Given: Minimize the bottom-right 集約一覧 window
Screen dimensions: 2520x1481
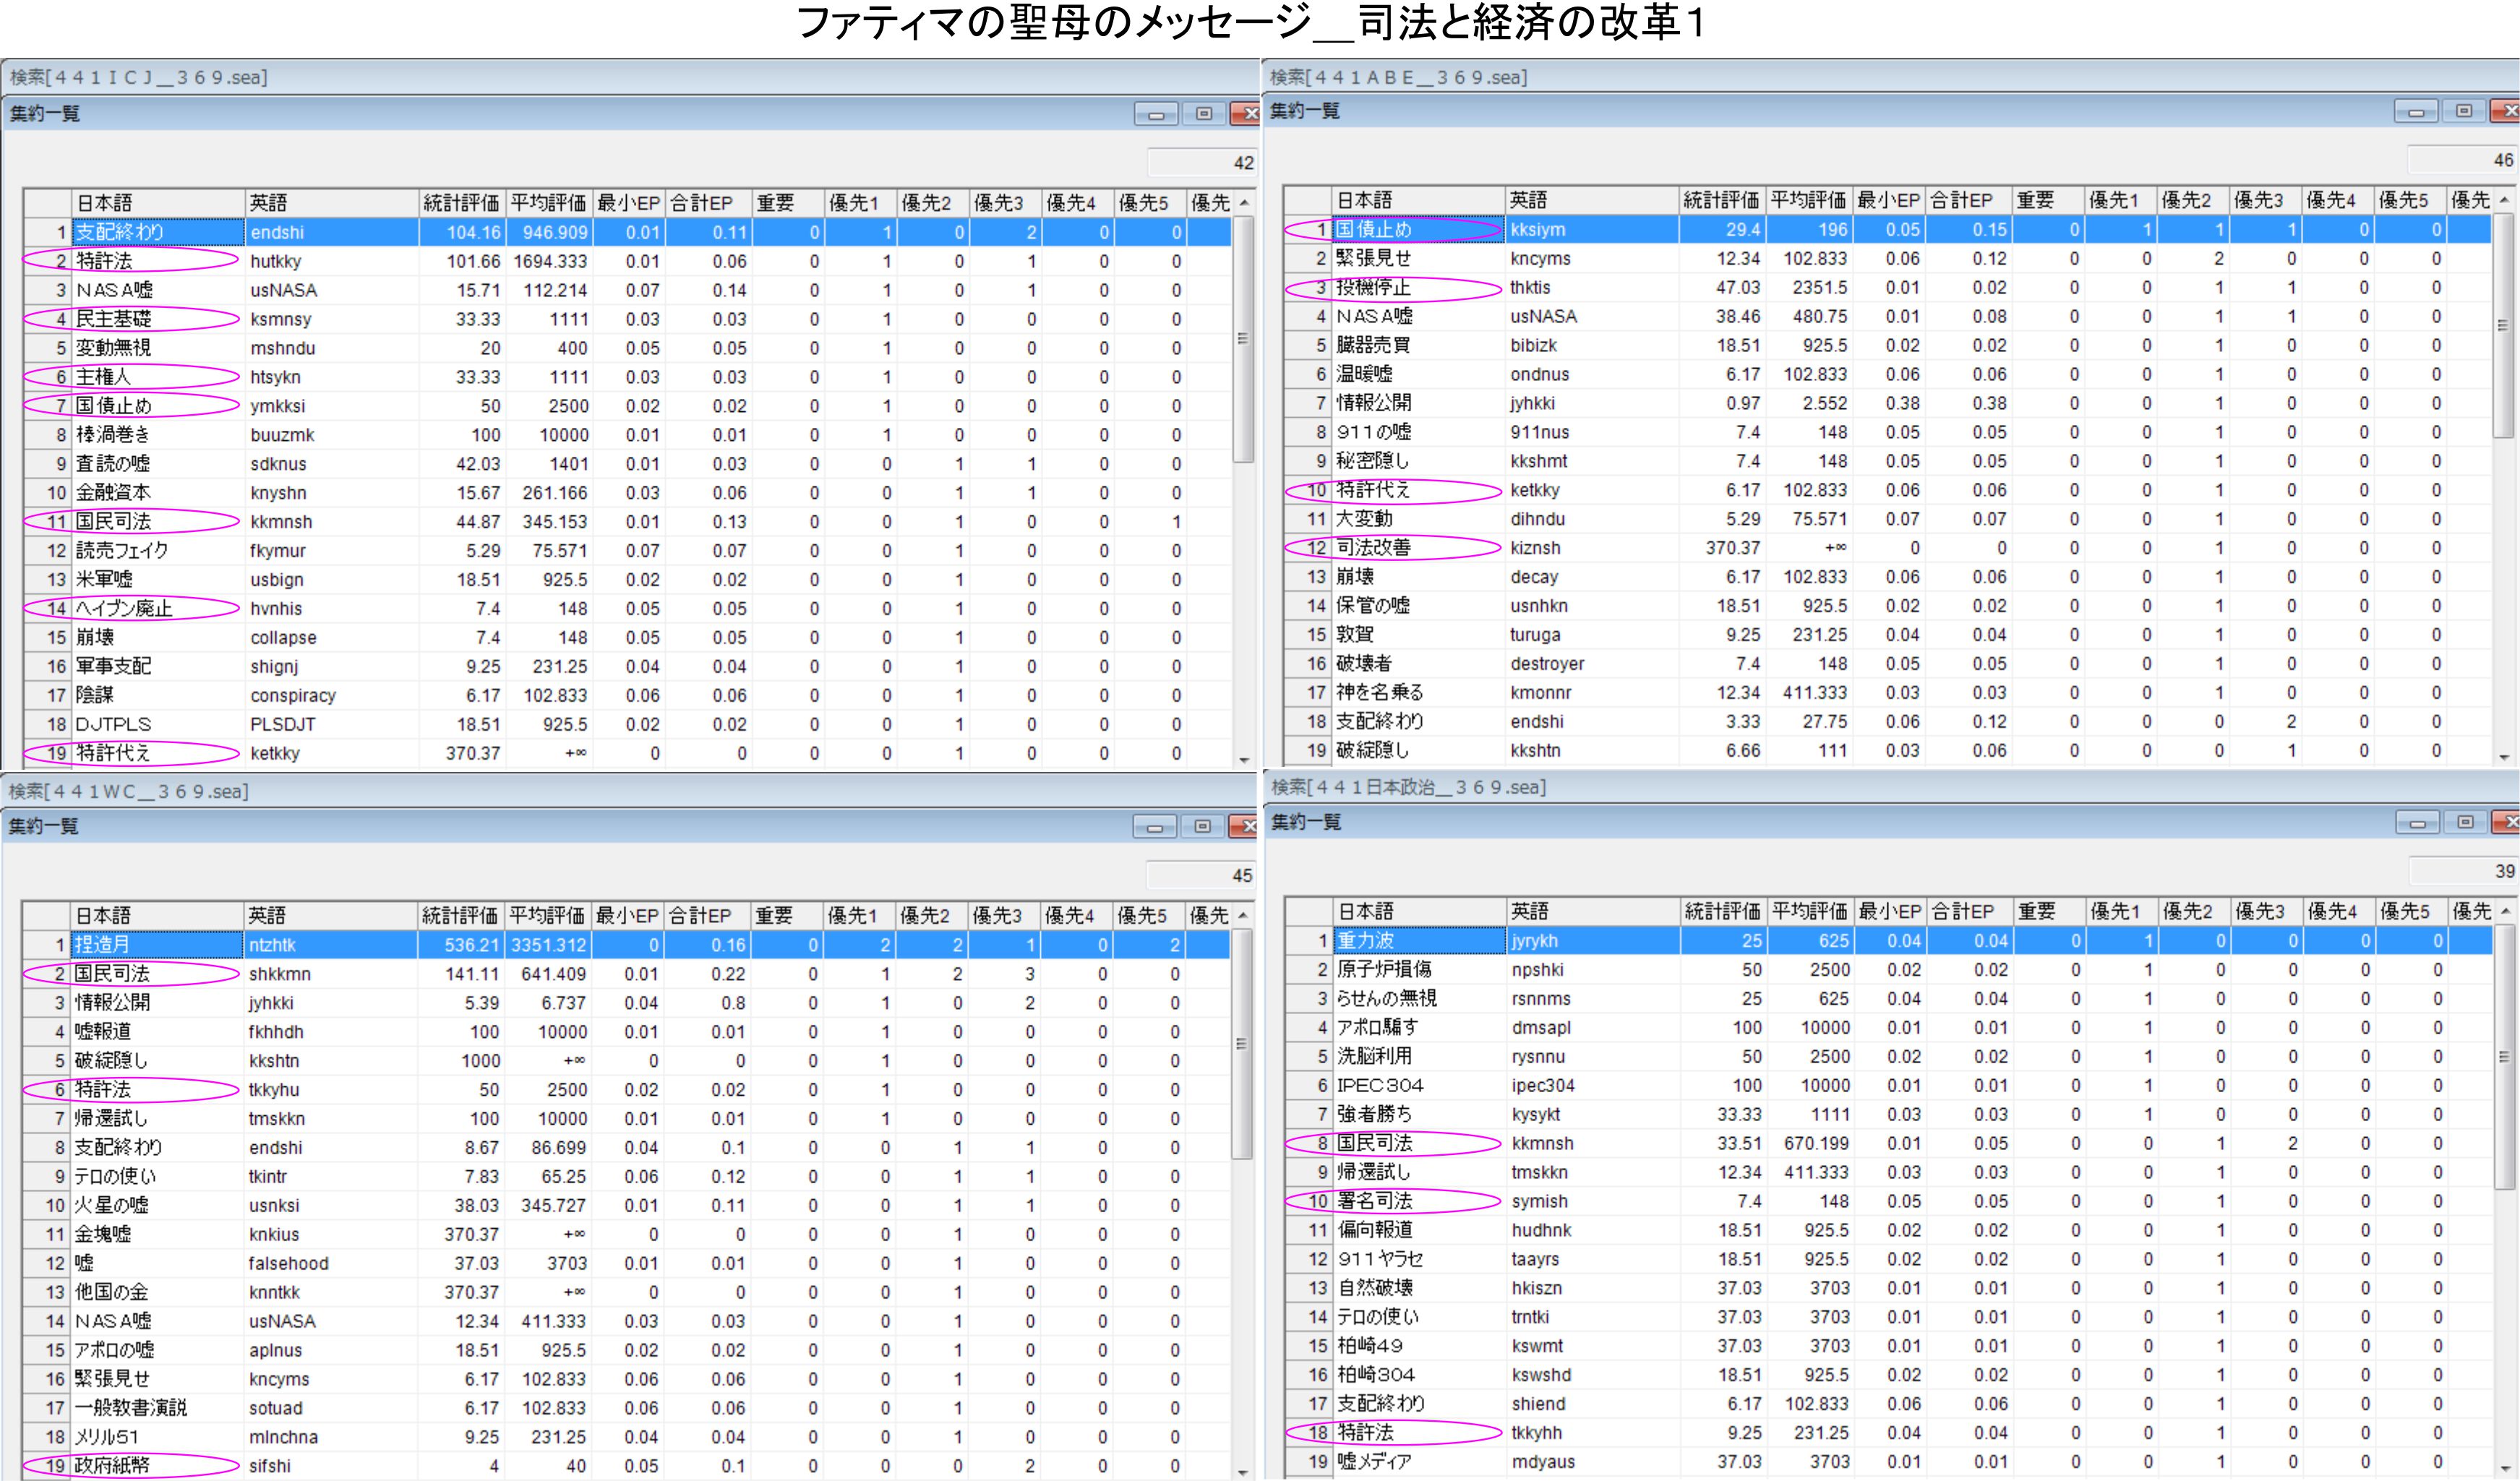Looking at the screenshot, I should [2417, 823].
